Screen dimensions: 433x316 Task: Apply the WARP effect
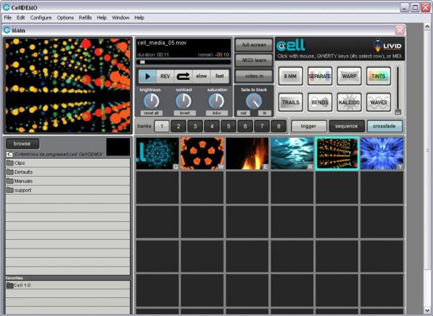click(349, 76)
